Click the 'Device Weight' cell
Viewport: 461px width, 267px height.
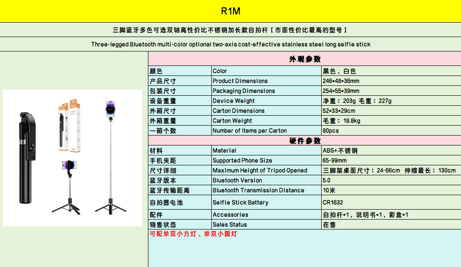(x=266, y=101)
